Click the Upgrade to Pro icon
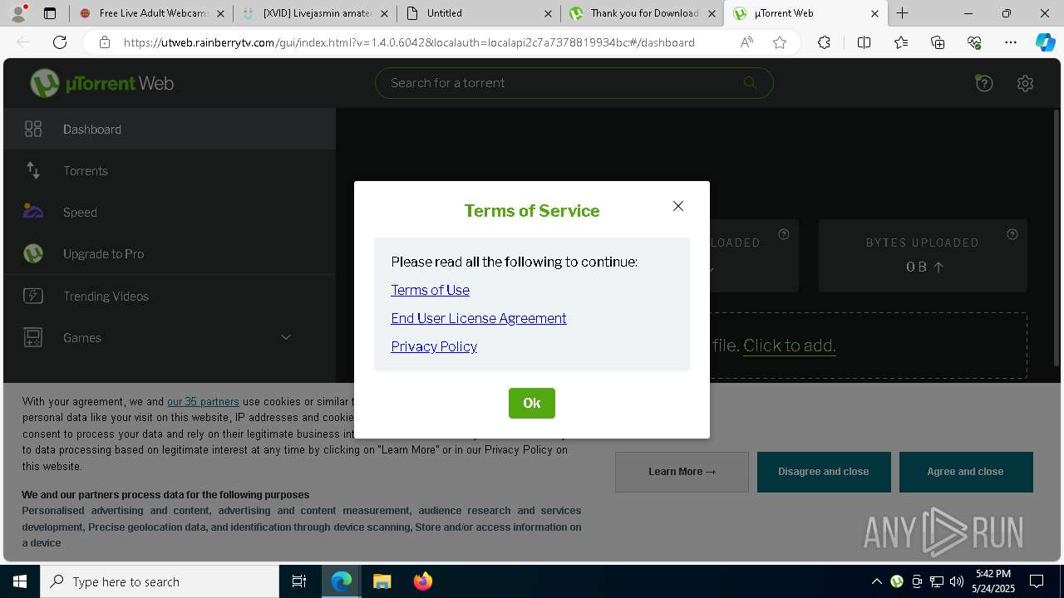 [33, 253]
